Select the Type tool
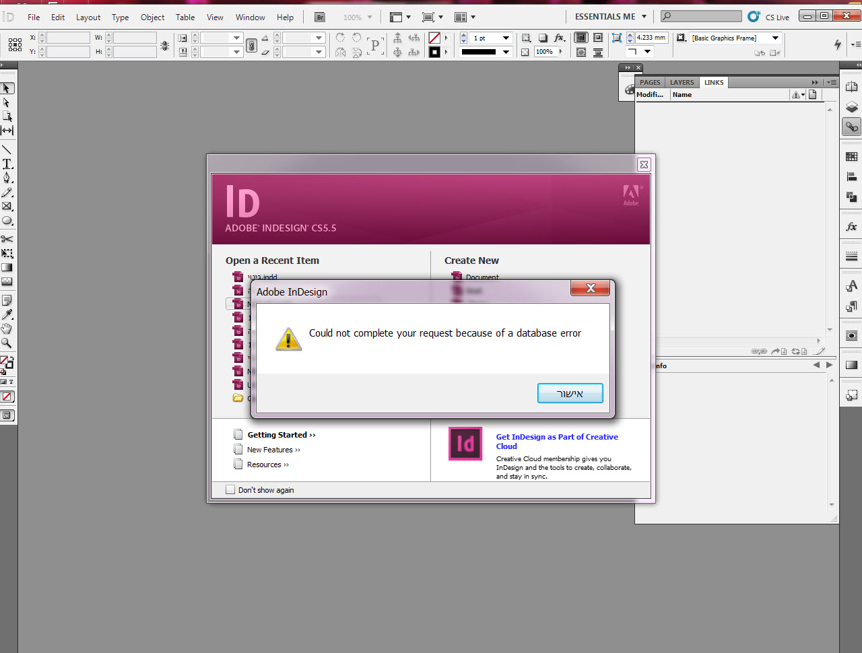This screenshot has height=653, width=862. (7, 164)
